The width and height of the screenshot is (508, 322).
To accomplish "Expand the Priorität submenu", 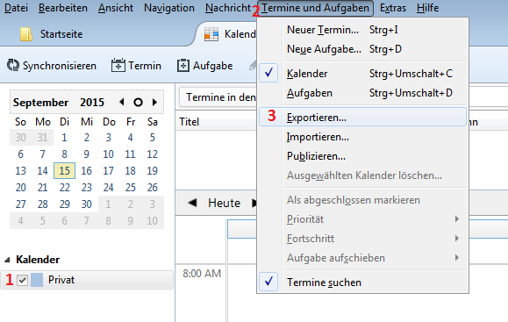I will pos(362,219).
